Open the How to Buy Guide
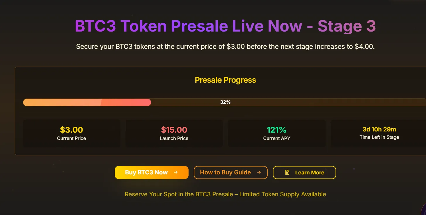The image size is (426, 215). pyautogui.click(x=230, y=172)
